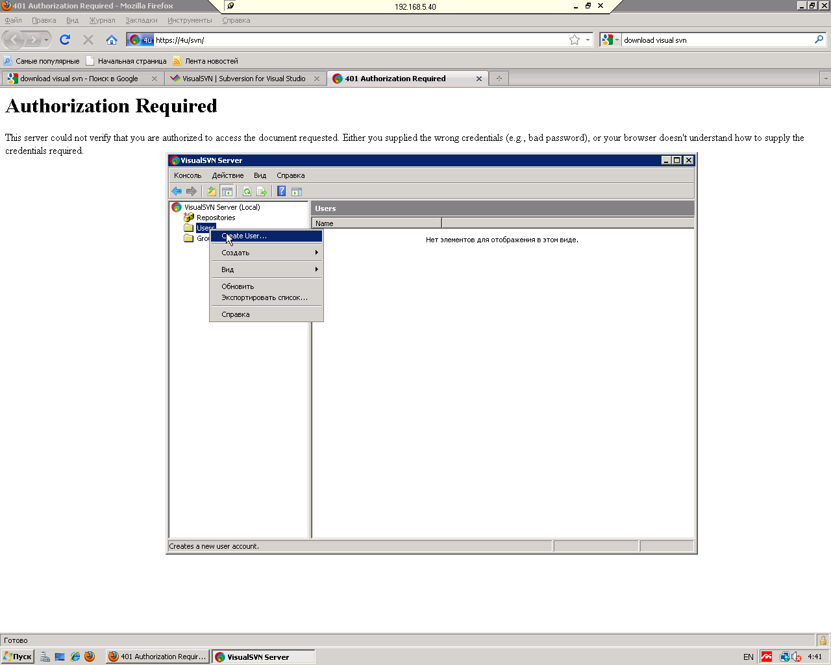Click the Up one level folder icon
This screenshot has width=831, height=665.
click(x=212, y=191)
